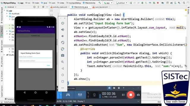Viewport: 190px width, 106px height.
Task: Take emulator screenshot with camera icon
Action: pos(63,55)
